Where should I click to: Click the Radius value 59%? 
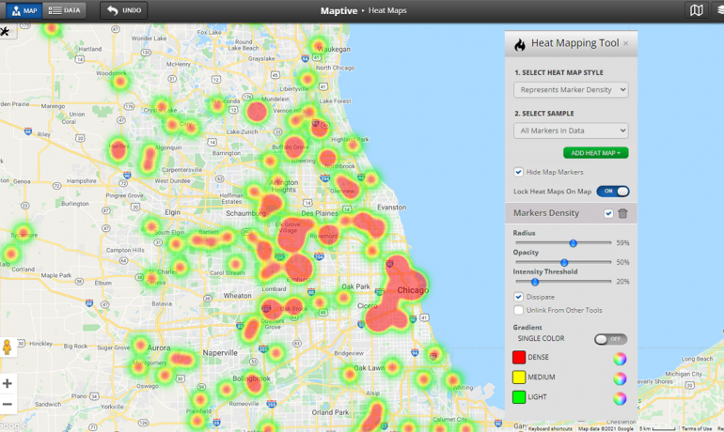click(x=622, y=243)
